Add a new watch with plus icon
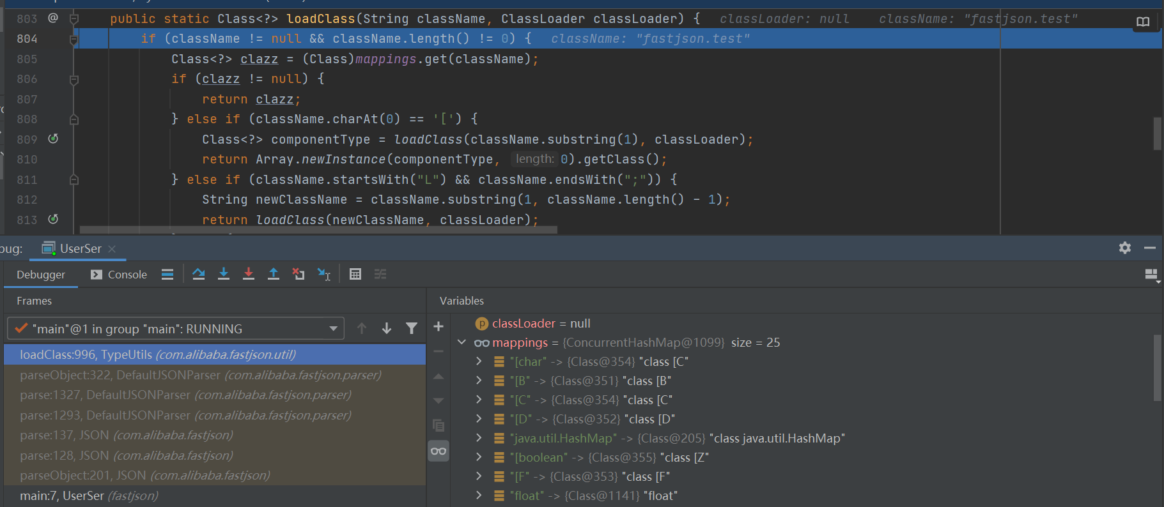1164x507 pixels. (x=438, y=327)
